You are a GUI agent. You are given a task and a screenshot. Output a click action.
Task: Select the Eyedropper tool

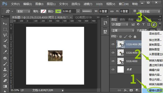tap(5, 52)
